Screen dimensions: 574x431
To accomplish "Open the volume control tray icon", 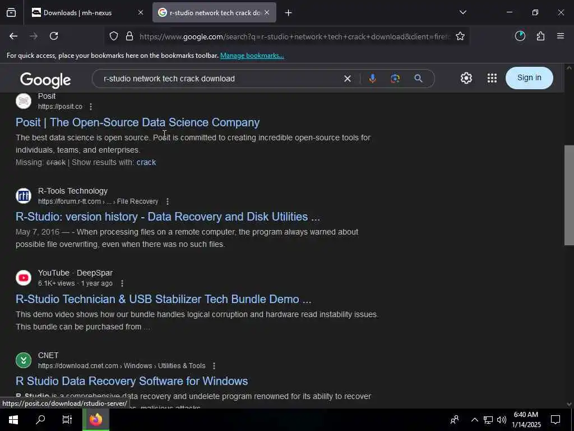I will pos(502,420).
